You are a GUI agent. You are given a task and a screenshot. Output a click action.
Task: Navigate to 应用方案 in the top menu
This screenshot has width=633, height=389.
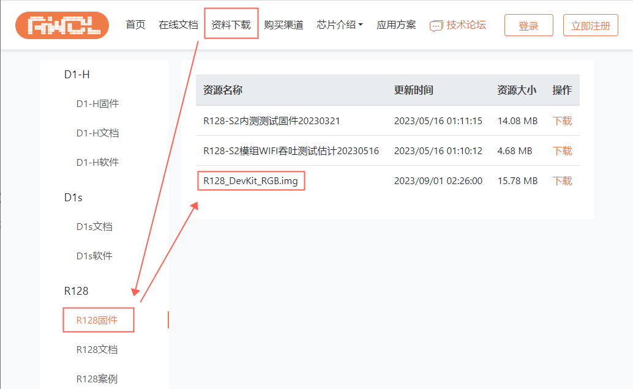396,25
